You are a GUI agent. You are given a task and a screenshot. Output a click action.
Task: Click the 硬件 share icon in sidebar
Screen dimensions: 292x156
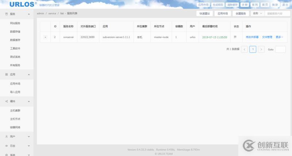click(x=7, y=101)
